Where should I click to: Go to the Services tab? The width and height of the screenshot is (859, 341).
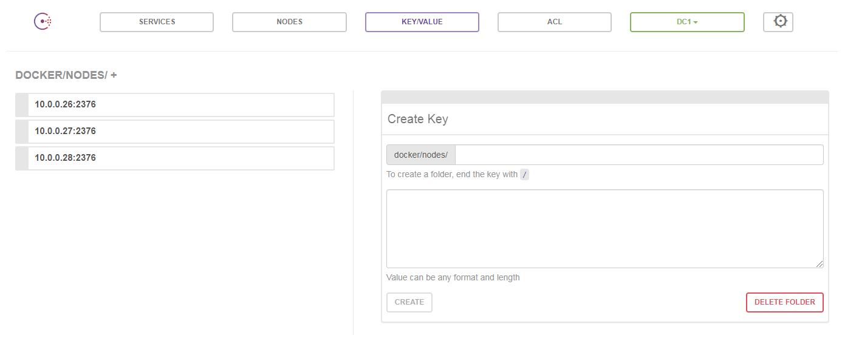(x=157, y=22)
